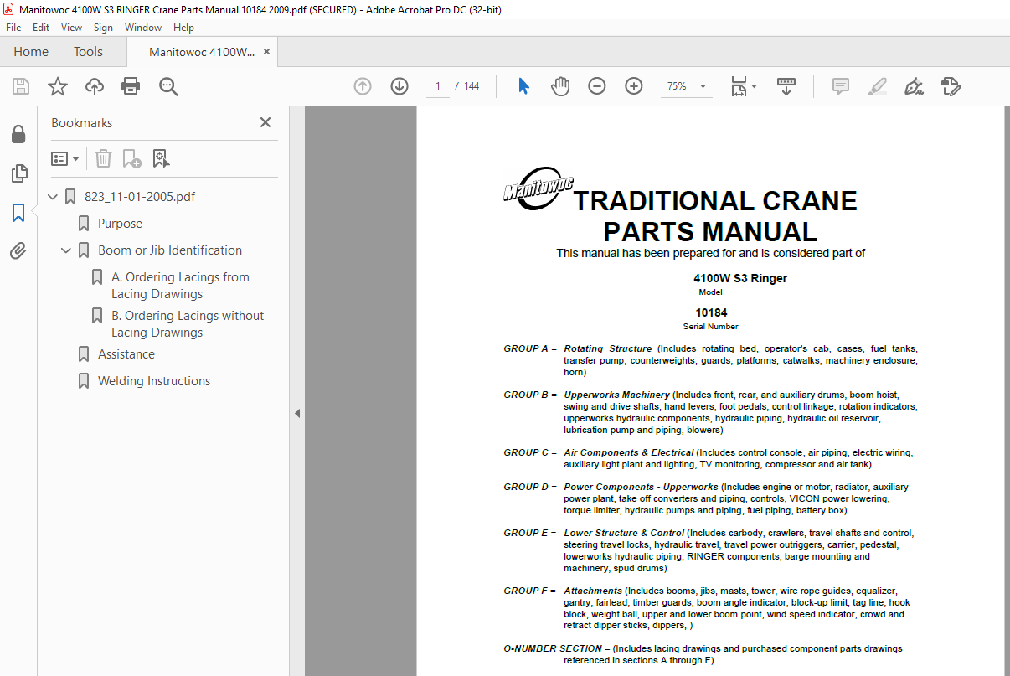Toggle the Bookmarks panel sidebar icon

18,213
